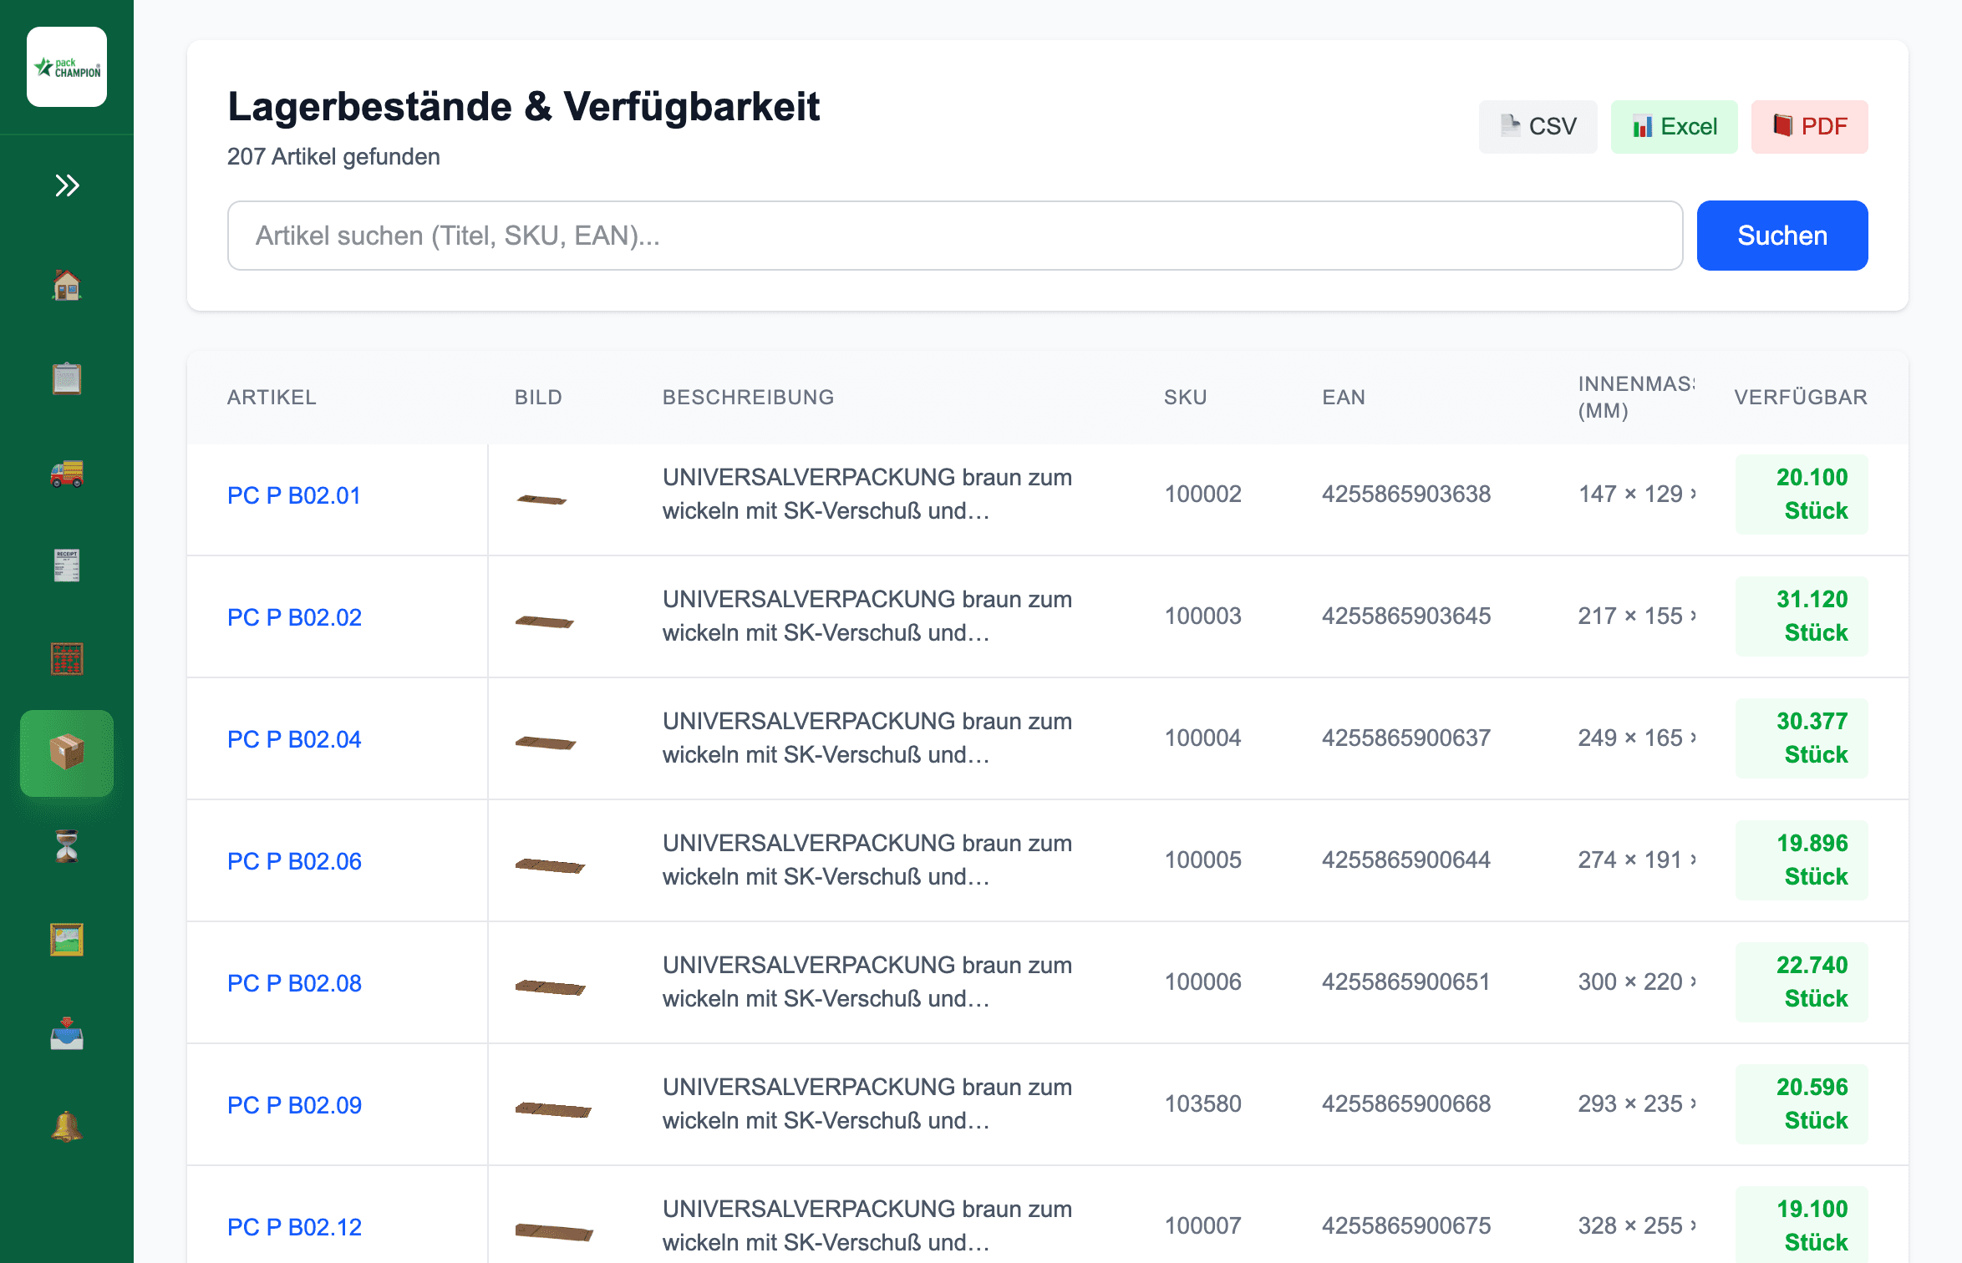Select EAN 4255865900651
Image resolution: width=1962 pixels, height=1263 pixels.
pyautogui.click(x=1406, y=981)
